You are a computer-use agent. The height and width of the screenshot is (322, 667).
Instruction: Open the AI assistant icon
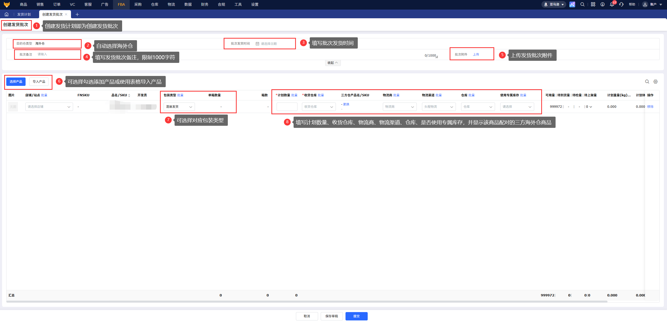[x=572, y=4]
